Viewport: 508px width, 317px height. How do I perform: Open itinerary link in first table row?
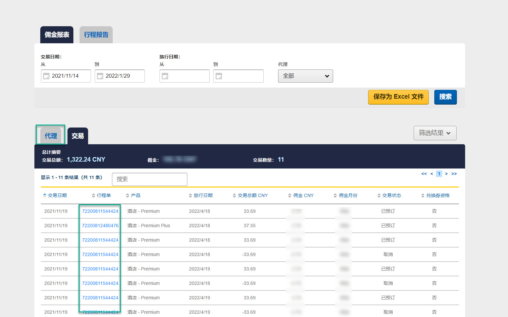100,211
